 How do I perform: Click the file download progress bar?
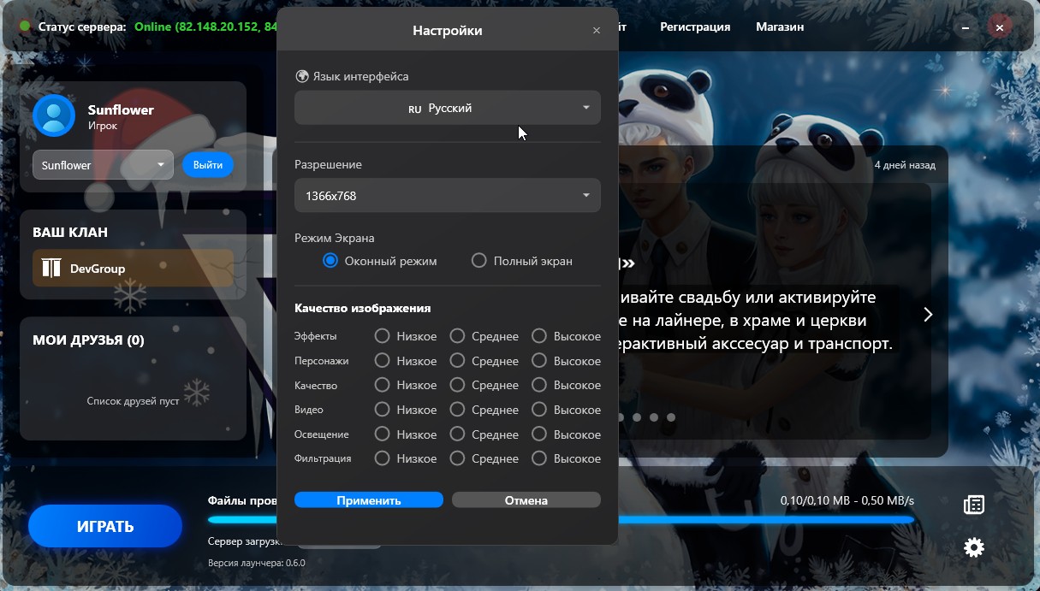[770, 519]
